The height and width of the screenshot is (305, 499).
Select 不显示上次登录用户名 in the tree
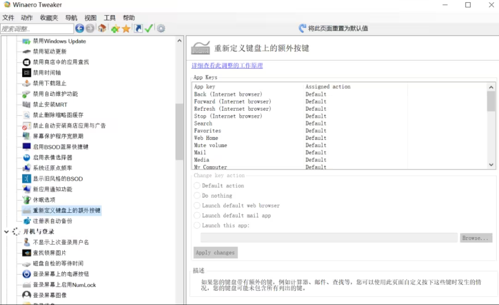click(61, 242)
